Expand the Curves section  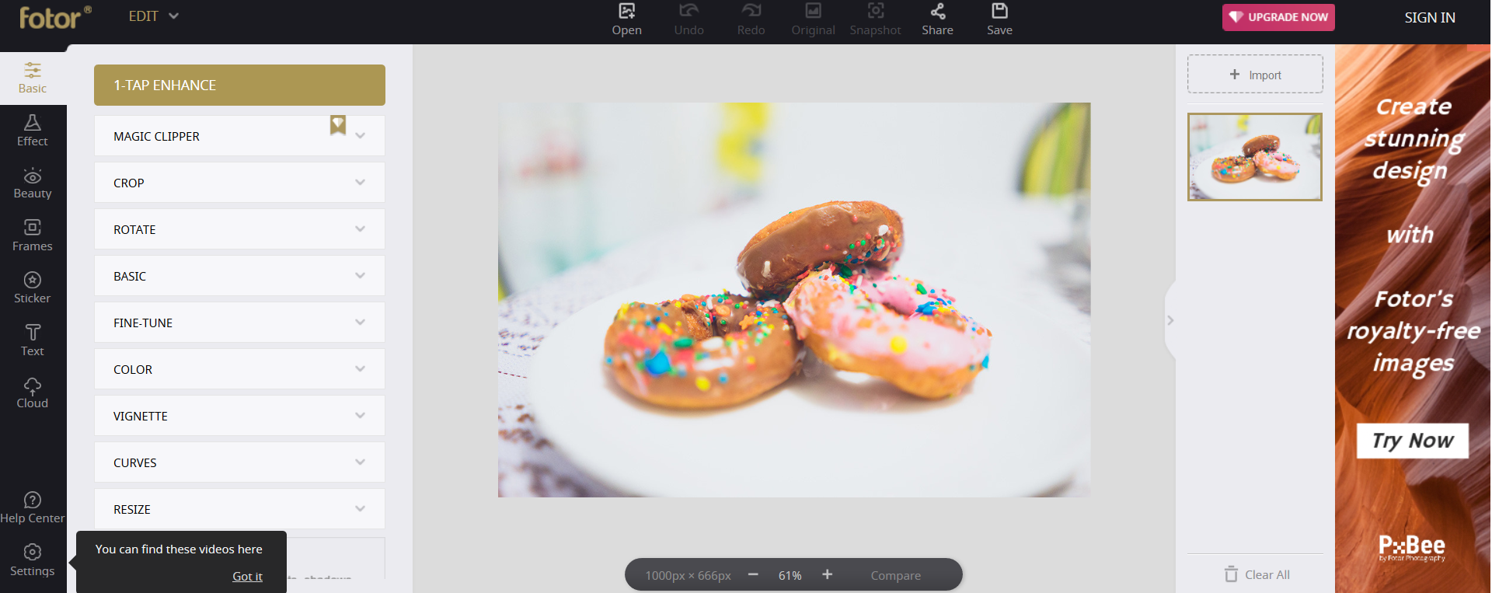point(239,462)
